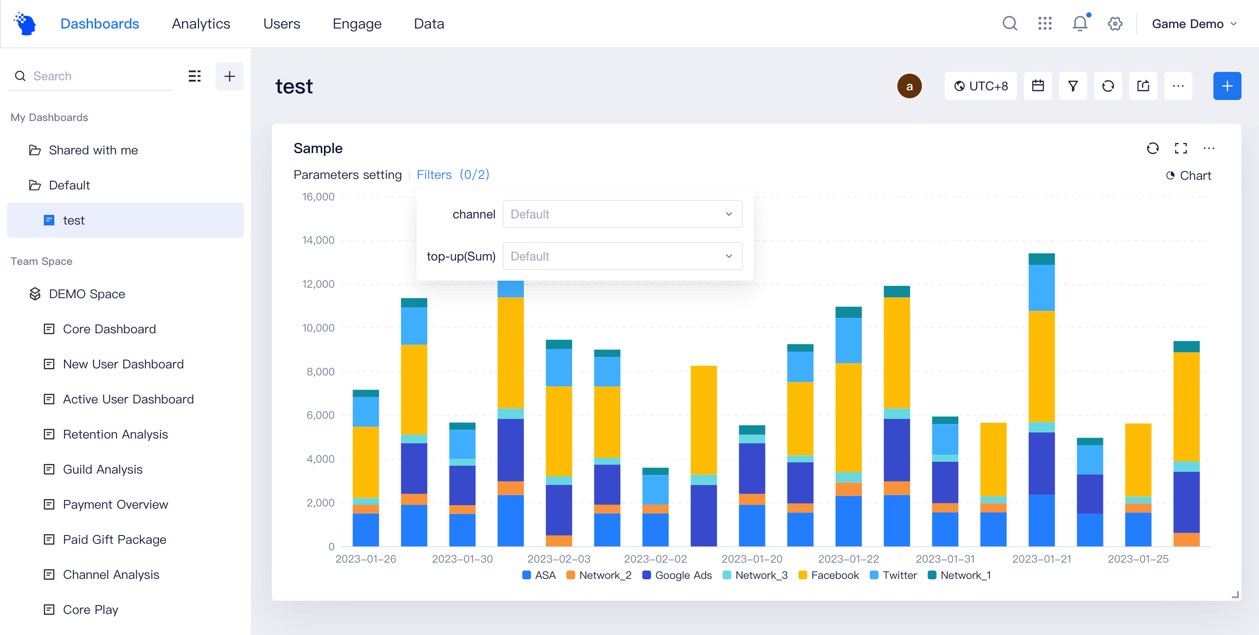Viewport: 1259px width, 635px height.
Task: Collapse the DEMO Space team space
Action: coord(77,294)
